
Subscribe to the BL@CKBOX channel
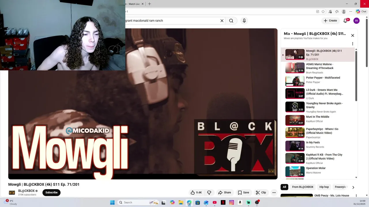pyautogui.click(x=51, y=193)
